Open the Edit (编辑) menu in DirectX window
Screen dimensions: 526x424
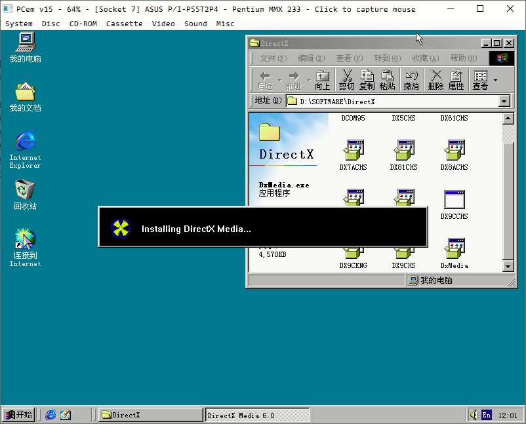click(x=312, y=58)
